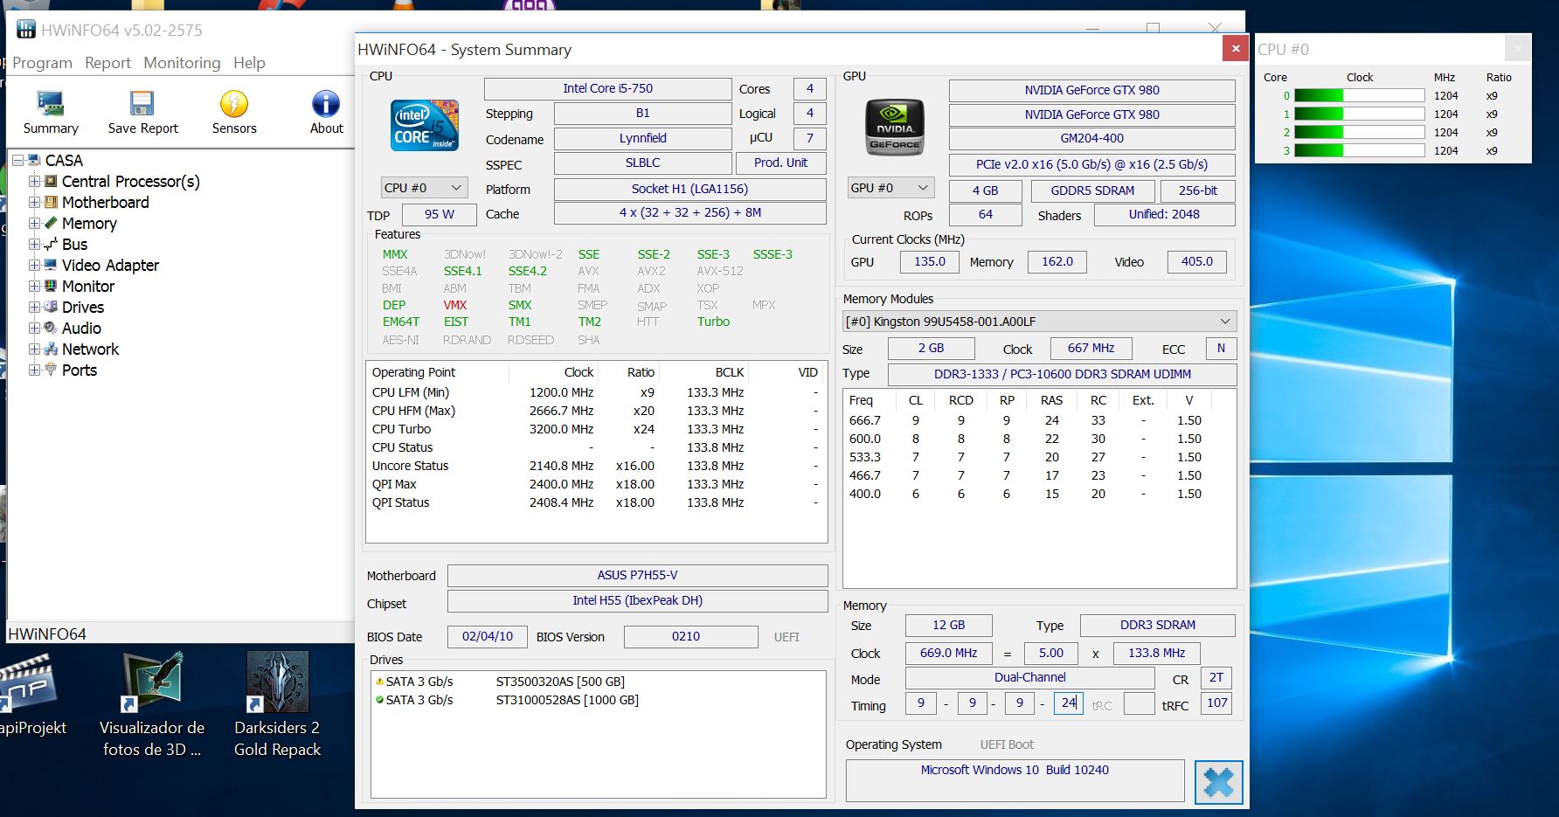Click the empty tRC timing field
1559x817 pixels.
(1139, 703)
